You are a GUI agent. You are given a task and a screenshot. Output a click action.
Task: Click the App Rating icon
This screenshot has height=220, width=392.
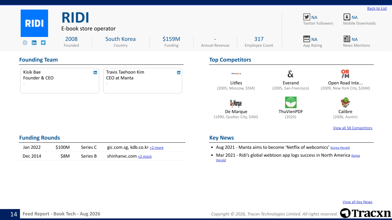(x=307, y=39)
